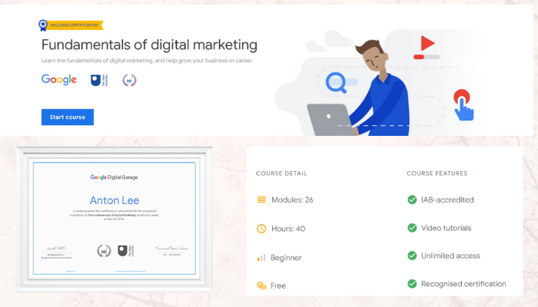Click the Includes Certification yellow banner
This screenshot has width=538, height=307.
coord(75,25)
